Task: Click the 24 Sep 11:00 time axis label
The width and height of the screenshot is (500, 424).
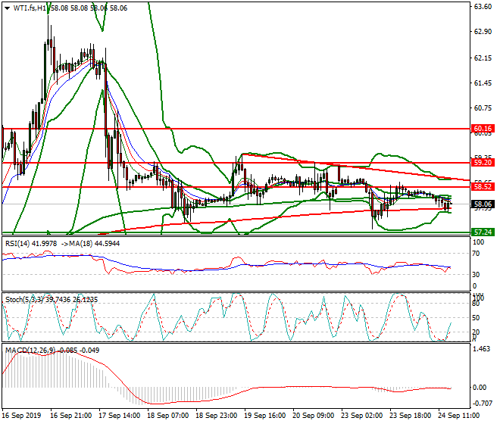Action: (459, 416)
